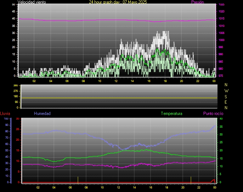Click the "975" pressure axis value
The width and height of the screenshot is (243, 192).
(221, 76)
